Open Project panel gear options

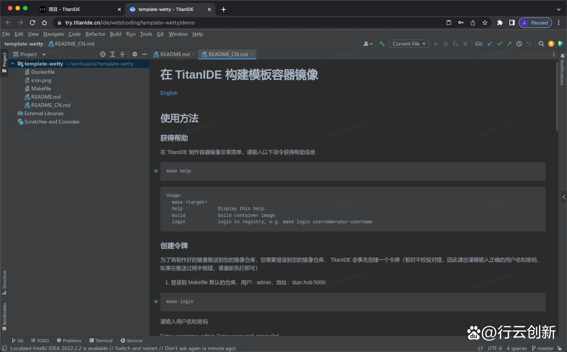pos(135,54)
